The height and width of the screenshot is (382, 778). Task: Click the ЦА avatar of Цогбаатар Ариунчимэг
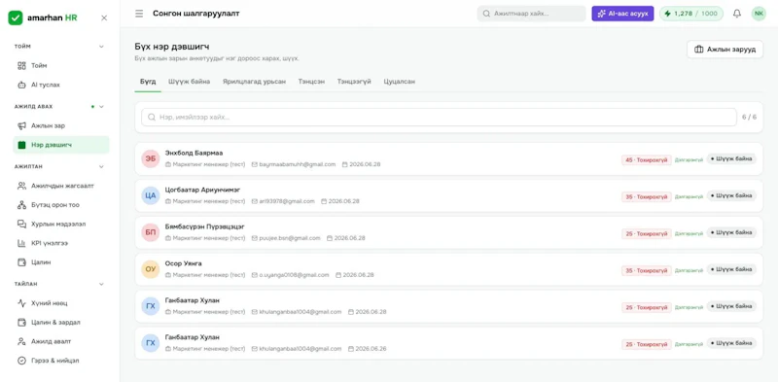pyautogui.click(x=151, y=195)
